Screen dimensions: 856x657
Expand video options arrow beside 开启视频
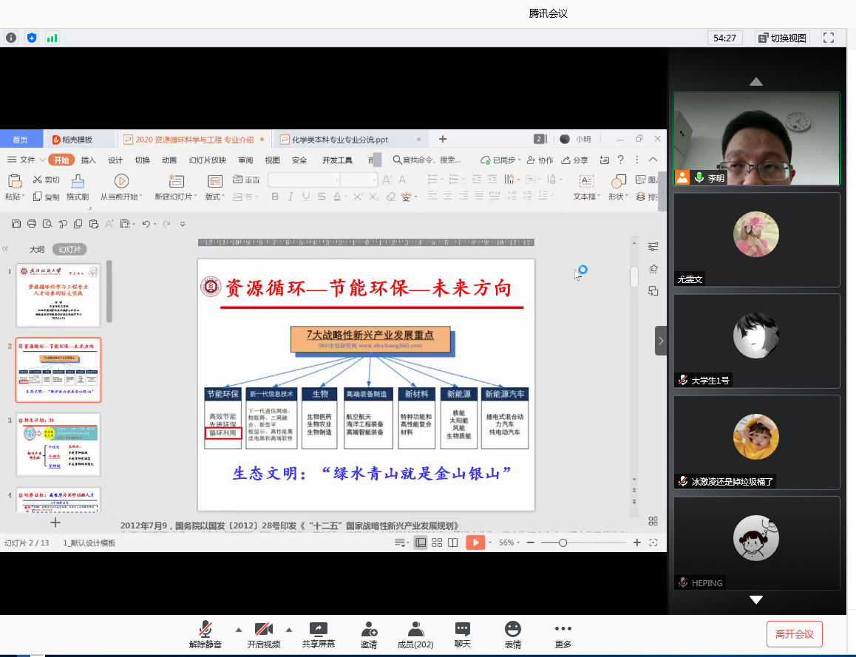(x=288, y=630)
